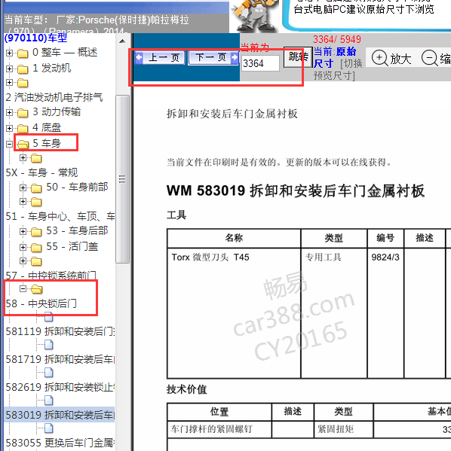The width and height of the screenshot is (451, 451).
Task: Click the tree panel scrollbar thumb
Action: (x=122, y=179)
